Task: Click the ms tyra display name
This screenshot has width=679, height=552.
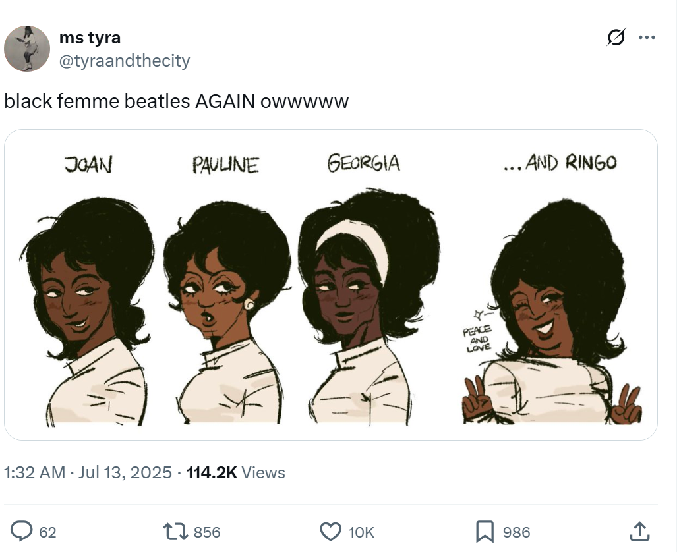Action: [x=90, y=38]
